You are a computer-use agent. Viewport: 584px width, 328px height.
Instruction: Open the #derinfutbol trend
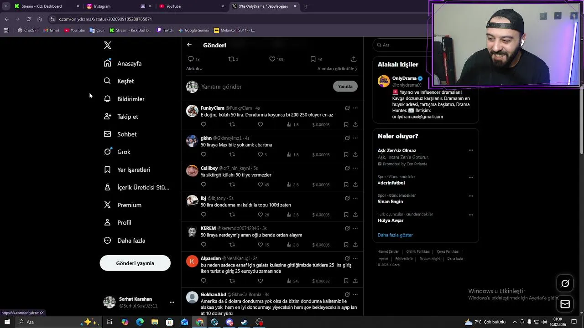[x=391, y=183]
